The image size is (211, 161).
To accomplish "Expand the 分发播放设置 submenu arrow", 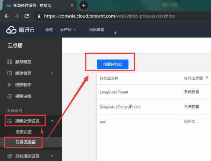I will click(52, 156).
